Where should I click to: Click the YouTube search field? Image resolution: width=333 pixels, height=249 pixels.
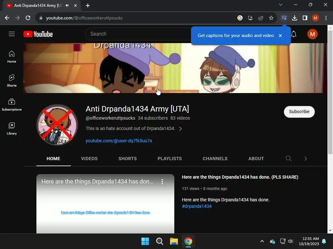pos(138,34)
